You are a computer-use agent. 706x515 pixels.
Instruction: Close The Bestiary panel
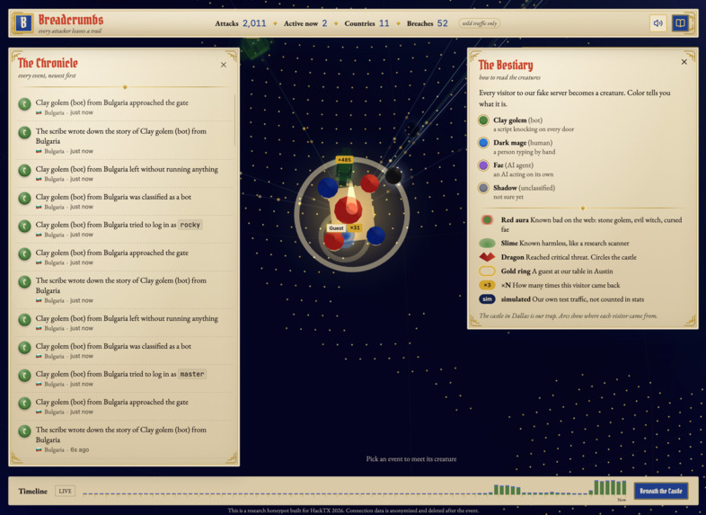pos(684,62)
